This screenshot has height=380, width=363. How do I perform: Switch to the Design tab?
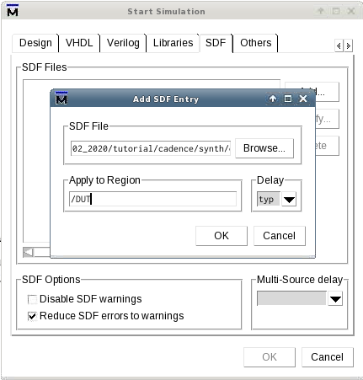(x=35, y=43)
